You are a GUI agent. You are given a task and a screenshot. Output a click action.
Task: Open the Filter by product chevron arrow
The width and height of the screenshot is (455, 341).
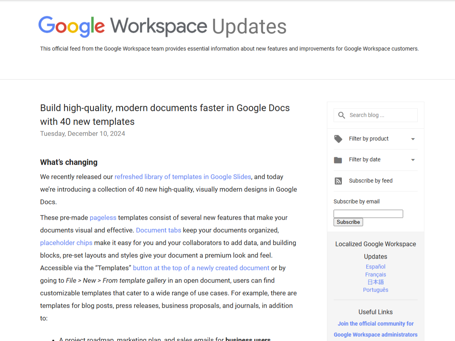click(413, 139)
